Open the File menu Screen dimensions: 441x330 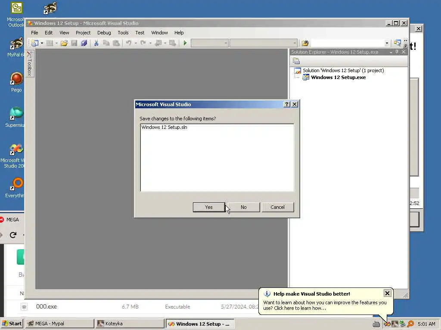point(34,33)
